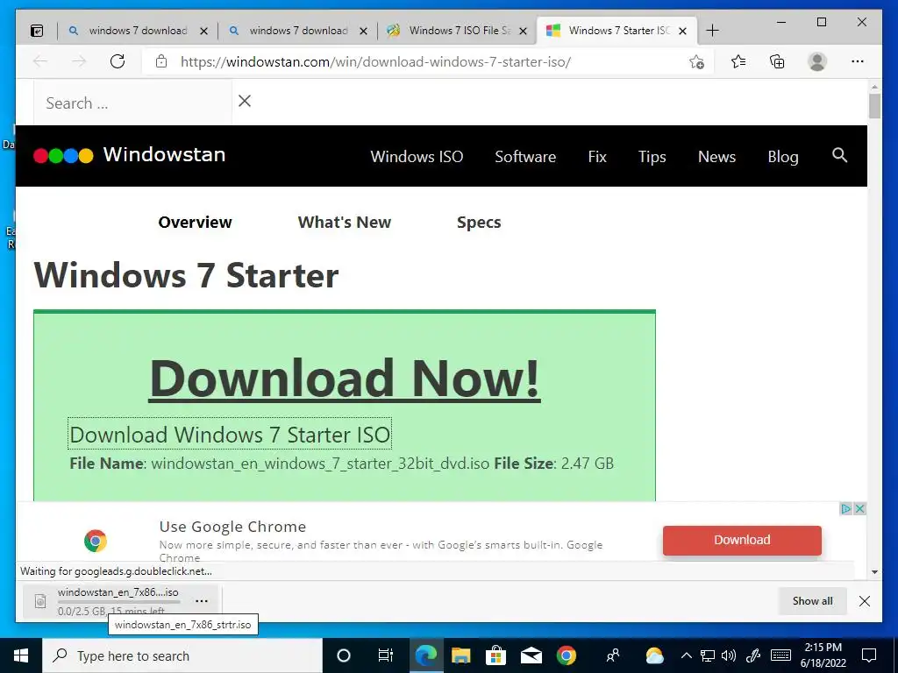This screenshot has height=673, width=898.
Task: Open the windowstan_en_7x86 iso download item
Action: 118,593
